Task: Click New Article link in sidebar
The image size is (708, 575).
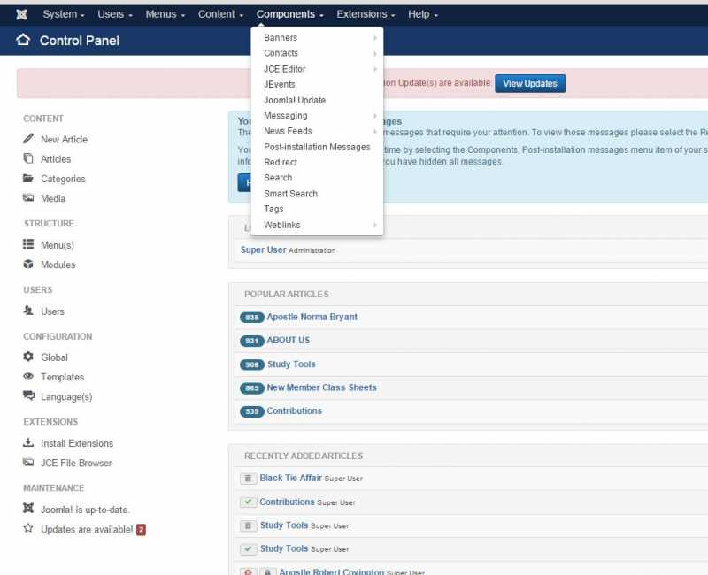Action: click(x=64, y=140)
